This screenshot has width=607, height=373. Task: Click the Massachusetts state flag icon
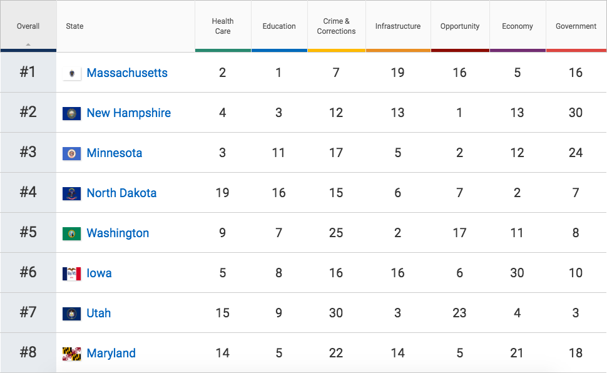pos(72,73)
